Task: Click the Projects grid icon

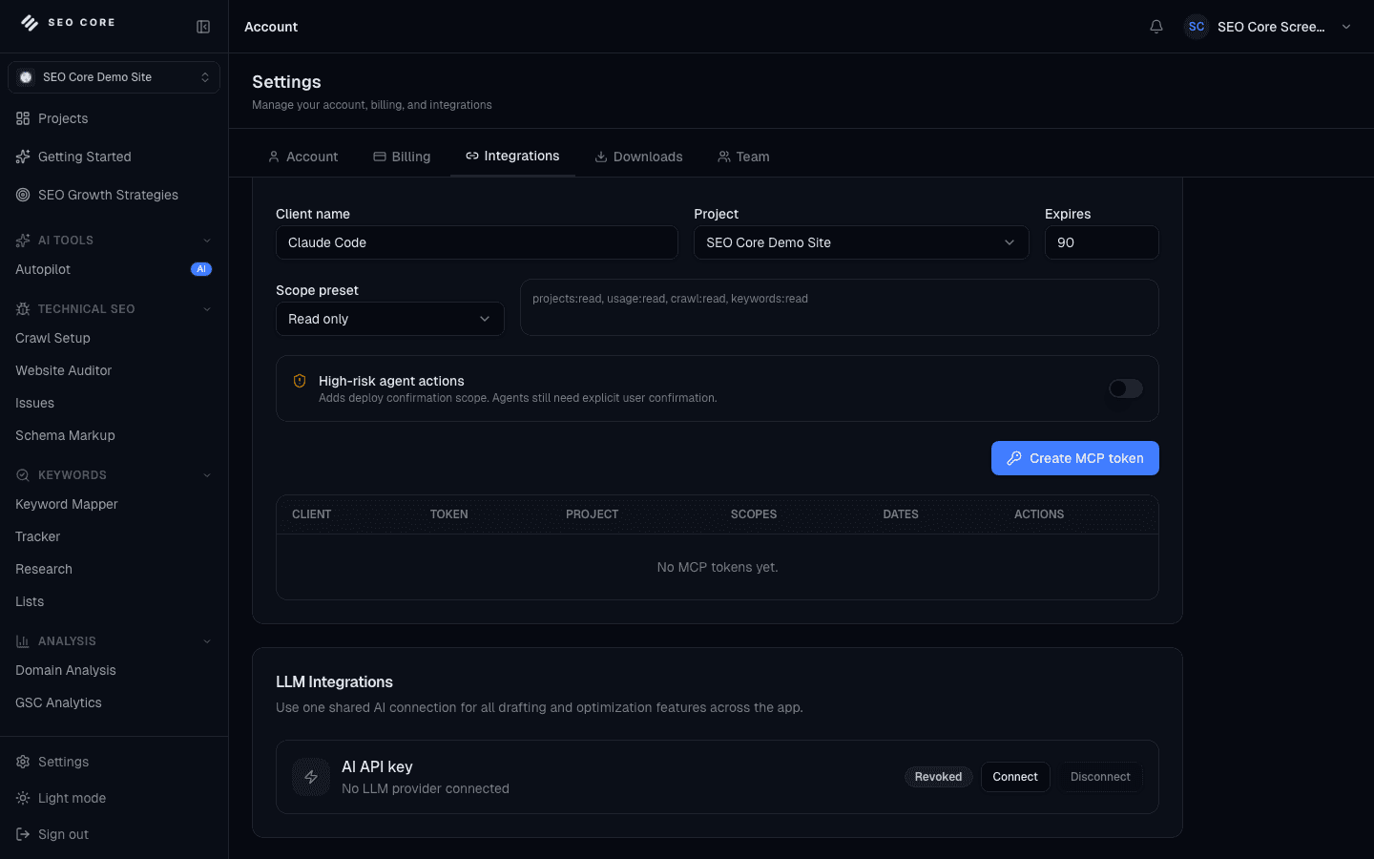Action: [23, 118]
